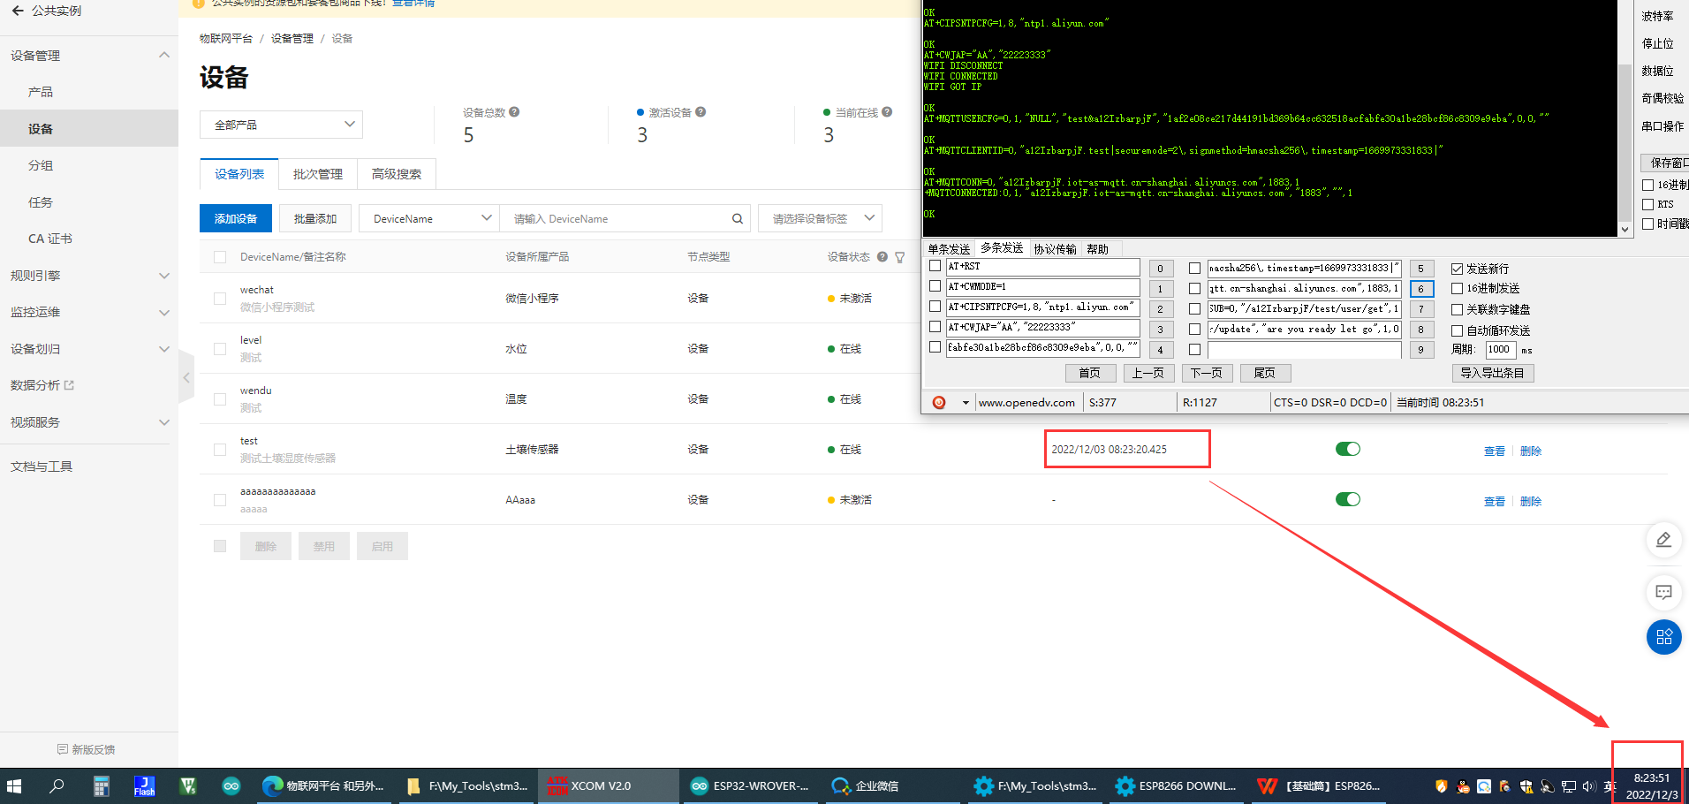Toggle the enable switch for the test device

pos(1348,449)
